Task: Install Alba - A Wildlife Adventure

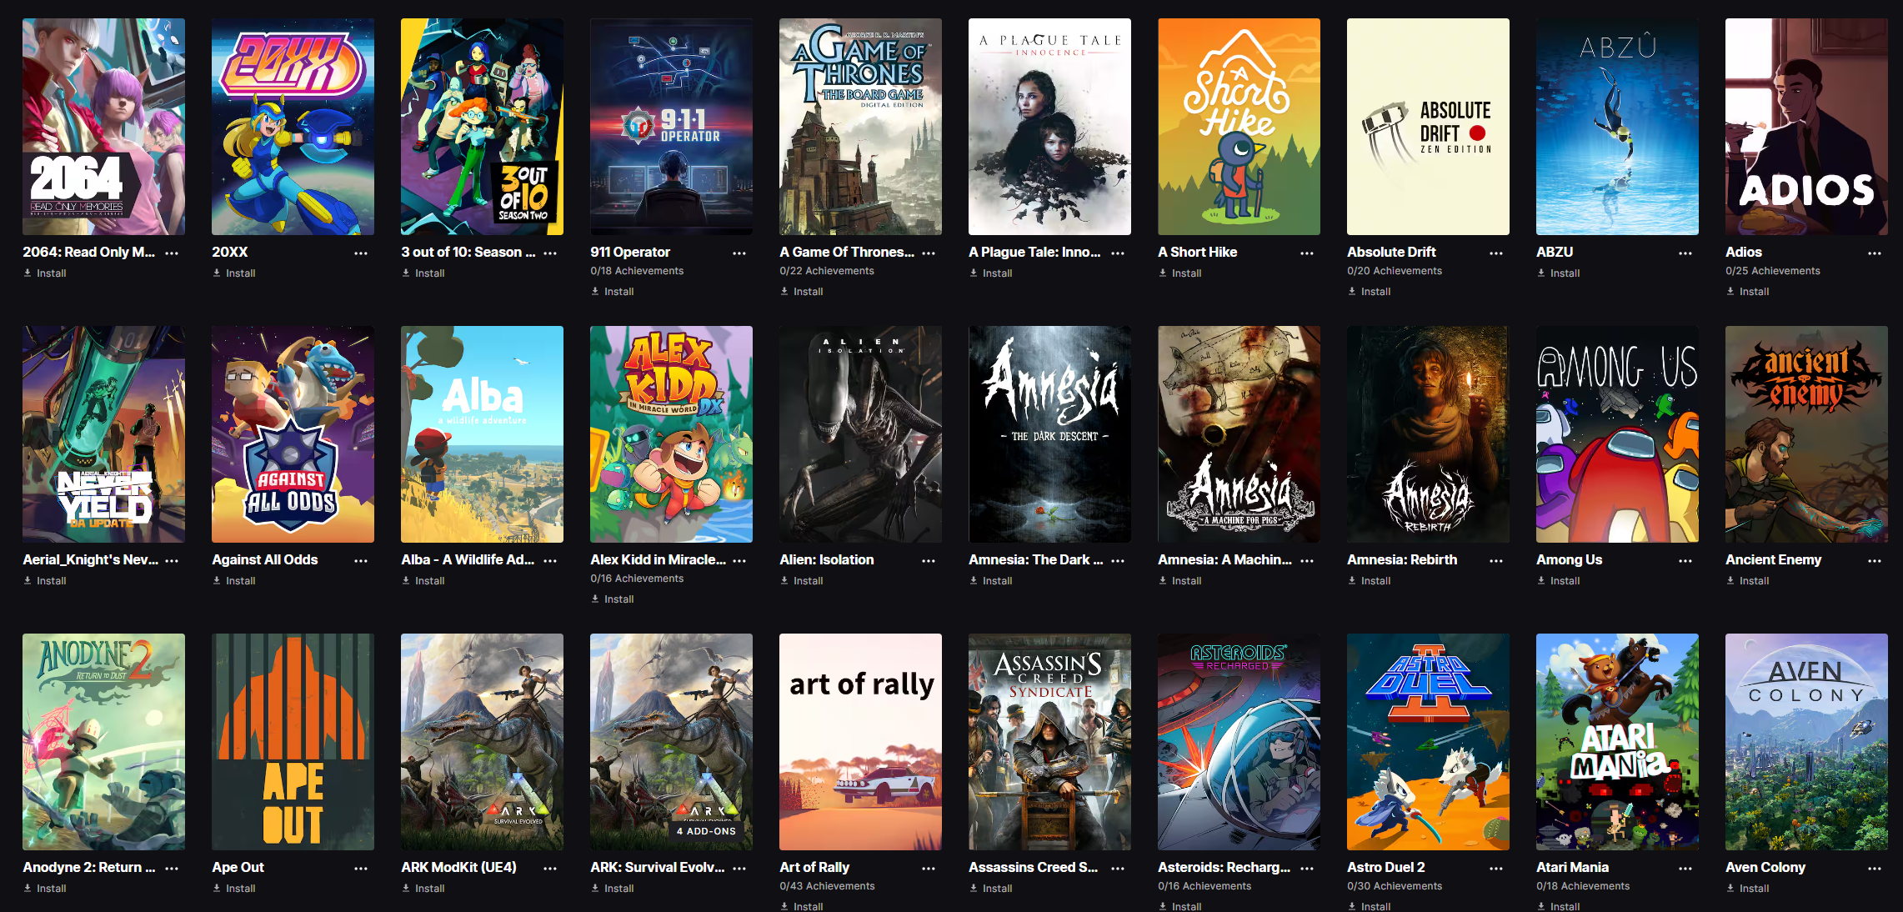Action: click(423, 581)
